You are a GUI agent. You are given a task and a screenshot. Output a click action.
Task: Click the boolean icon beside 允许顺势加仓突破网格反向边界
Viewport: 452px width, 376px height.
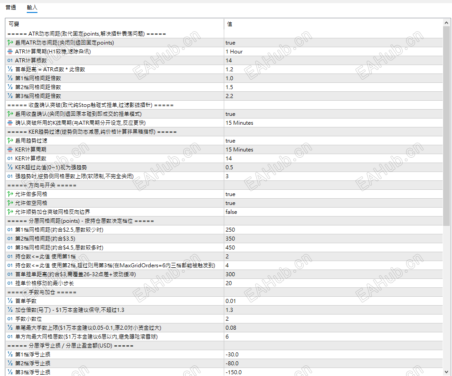[x=10, y=212]
